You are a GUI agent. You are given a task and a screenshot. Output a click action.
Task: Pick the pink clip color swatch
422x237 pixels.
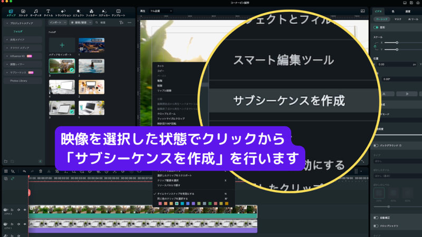160,204
